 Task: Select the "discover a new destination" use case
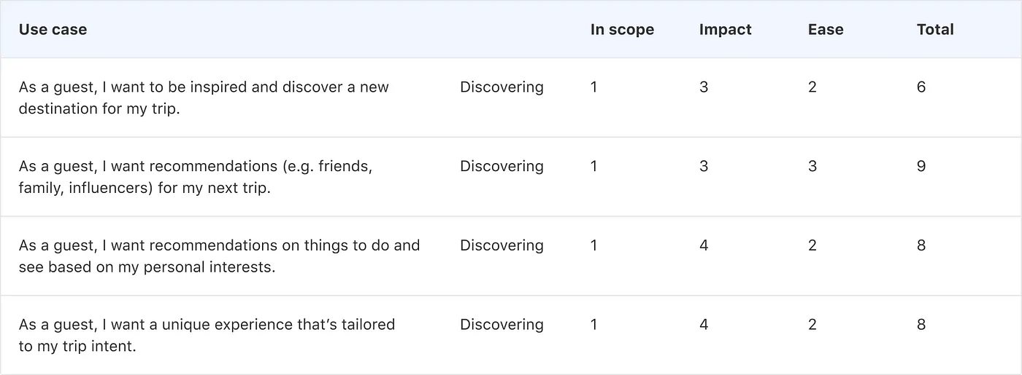coord(204,98)
